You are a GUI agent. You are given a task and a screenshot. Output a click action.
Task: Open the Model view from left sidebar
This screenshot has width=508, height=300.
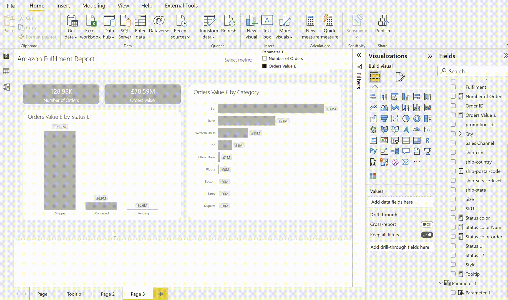tap(6, 87)
